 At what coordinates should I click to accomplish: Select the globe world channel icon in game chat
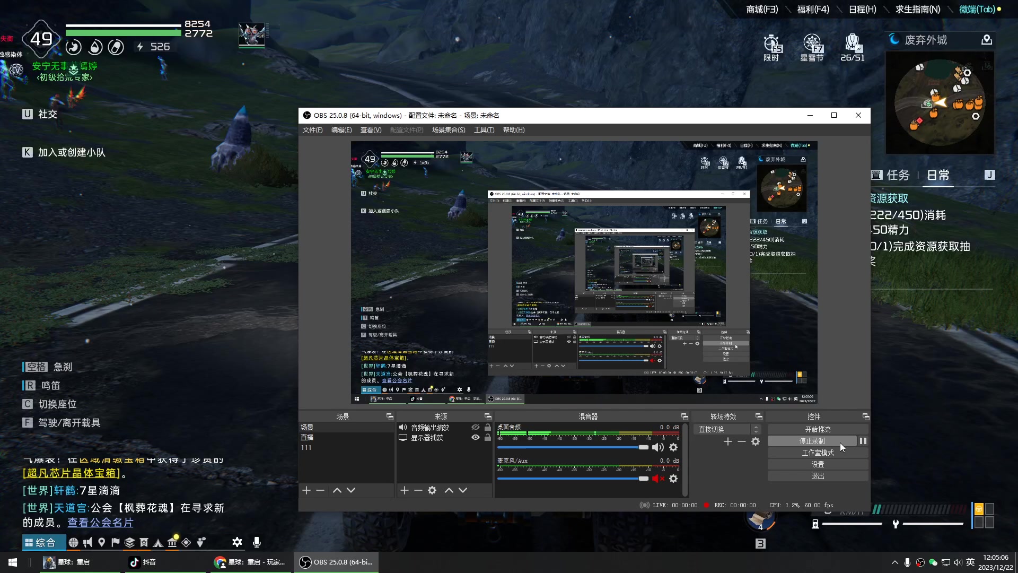point(74,542)
